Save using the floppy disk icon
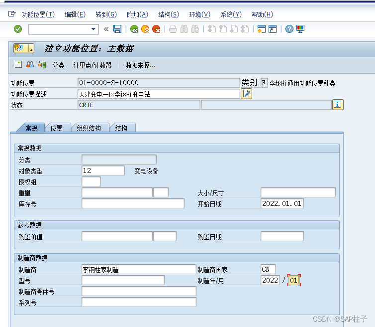Screen dimensions: 375x327 [x=117, y=29]
